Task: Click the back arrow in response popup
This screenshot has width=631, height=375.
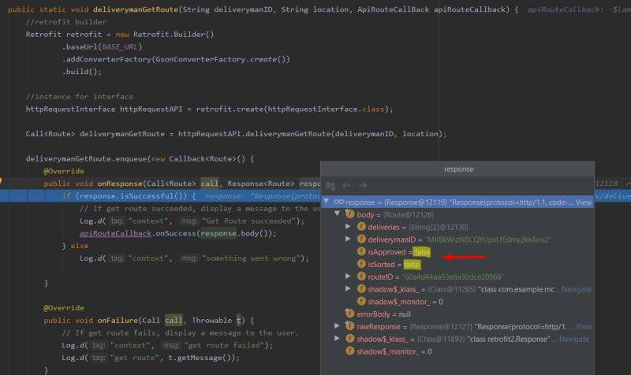Action: (x=346, y=185)
